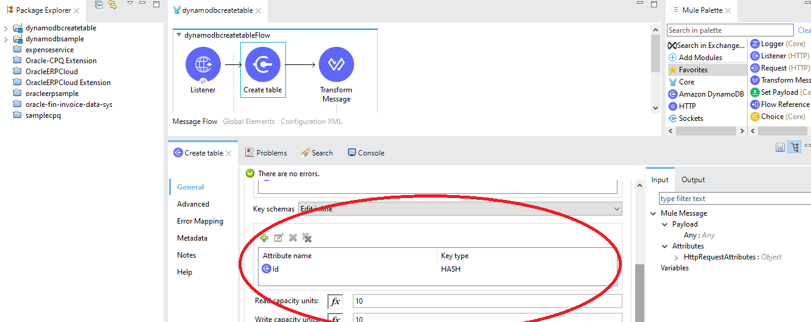Viewport: 811px width, 322px height.
Task: Switch to Configuration XML editor tab
Action: coord(312,122)
